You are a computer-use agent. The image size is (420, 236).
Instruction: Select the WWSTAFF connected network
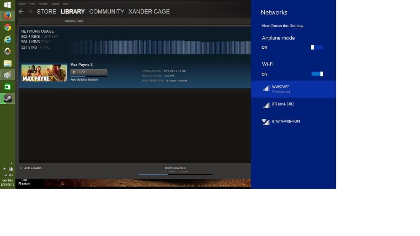tap(293, 89)
